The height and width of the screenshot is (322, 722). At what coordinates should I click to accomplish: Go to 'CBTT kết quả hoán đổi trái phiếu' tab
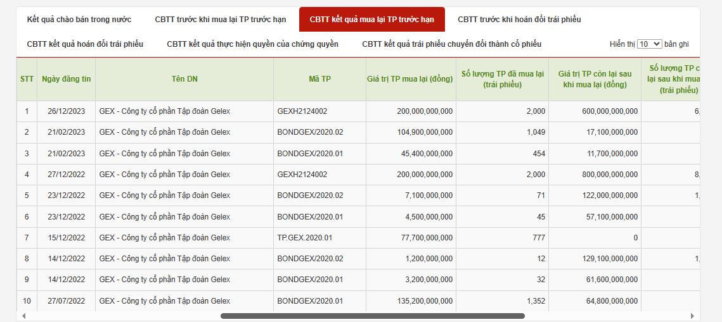(85, 44)
